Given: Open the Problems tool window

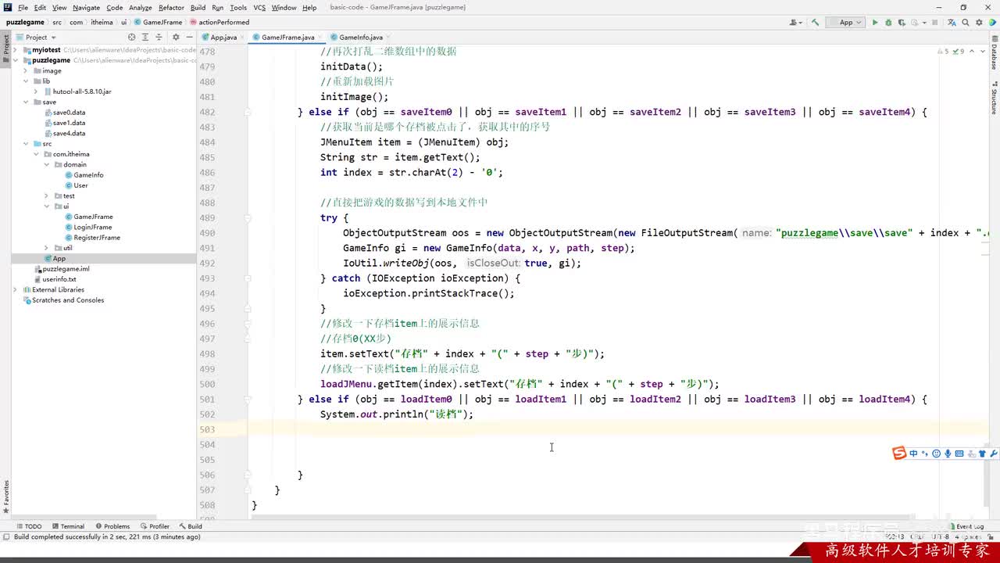Looking at the screenshot, I should [x=112, y=526].
